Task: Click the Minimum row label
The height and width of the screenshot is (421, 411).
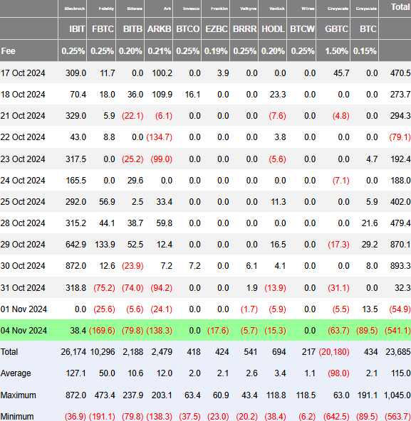Action: click(x=17, y=417)
